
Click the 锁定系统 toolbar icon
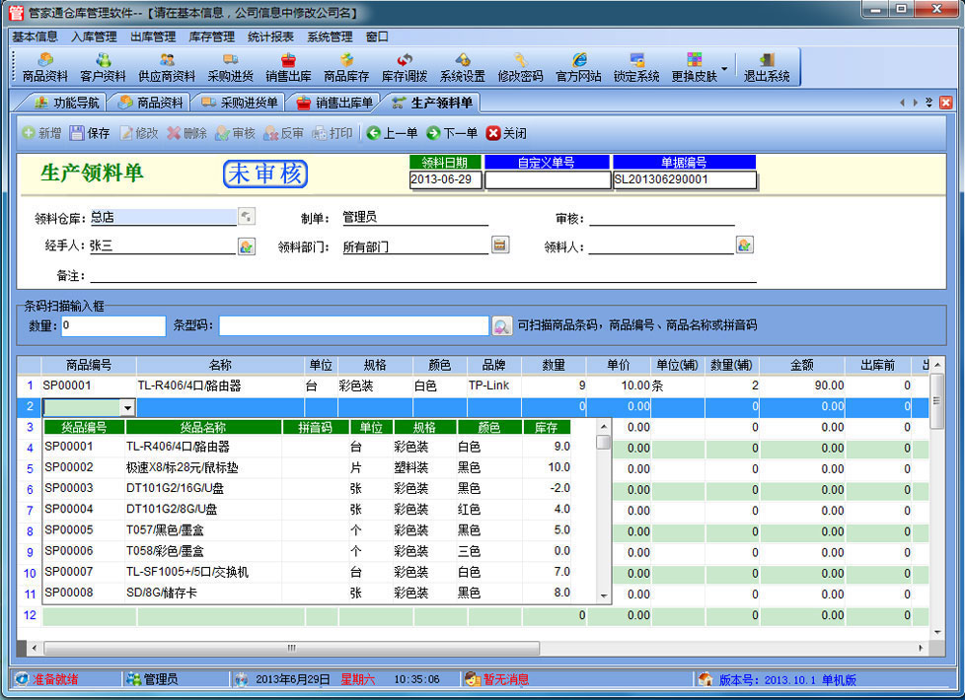tap(636, 67)
